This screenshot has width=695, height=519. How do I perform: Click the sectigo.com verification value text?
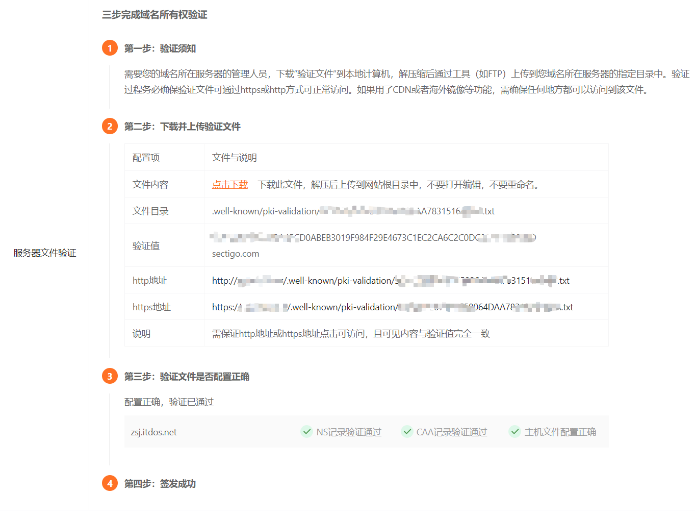tap(236, 254)
